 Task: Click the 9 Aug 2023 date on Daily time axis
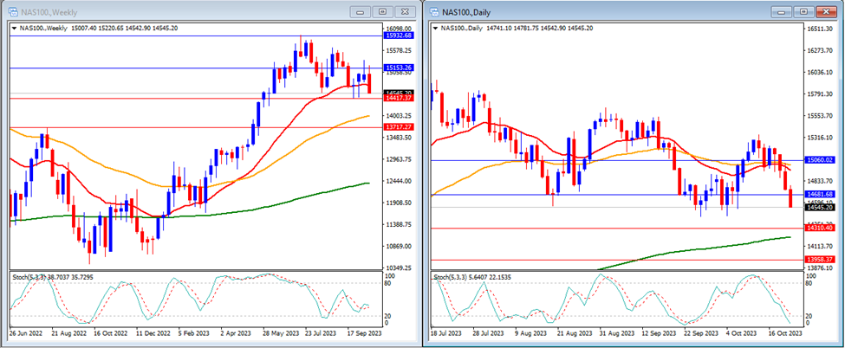tap(530, 333)
